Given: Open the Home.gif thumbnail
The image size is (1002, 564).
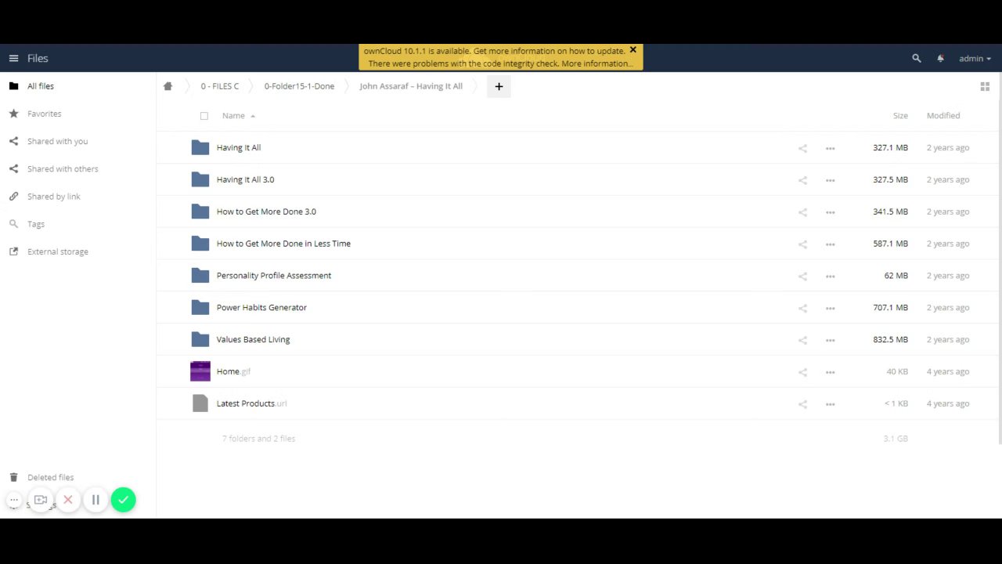Looking at the screenshot, I should click(x=200, y=371).
